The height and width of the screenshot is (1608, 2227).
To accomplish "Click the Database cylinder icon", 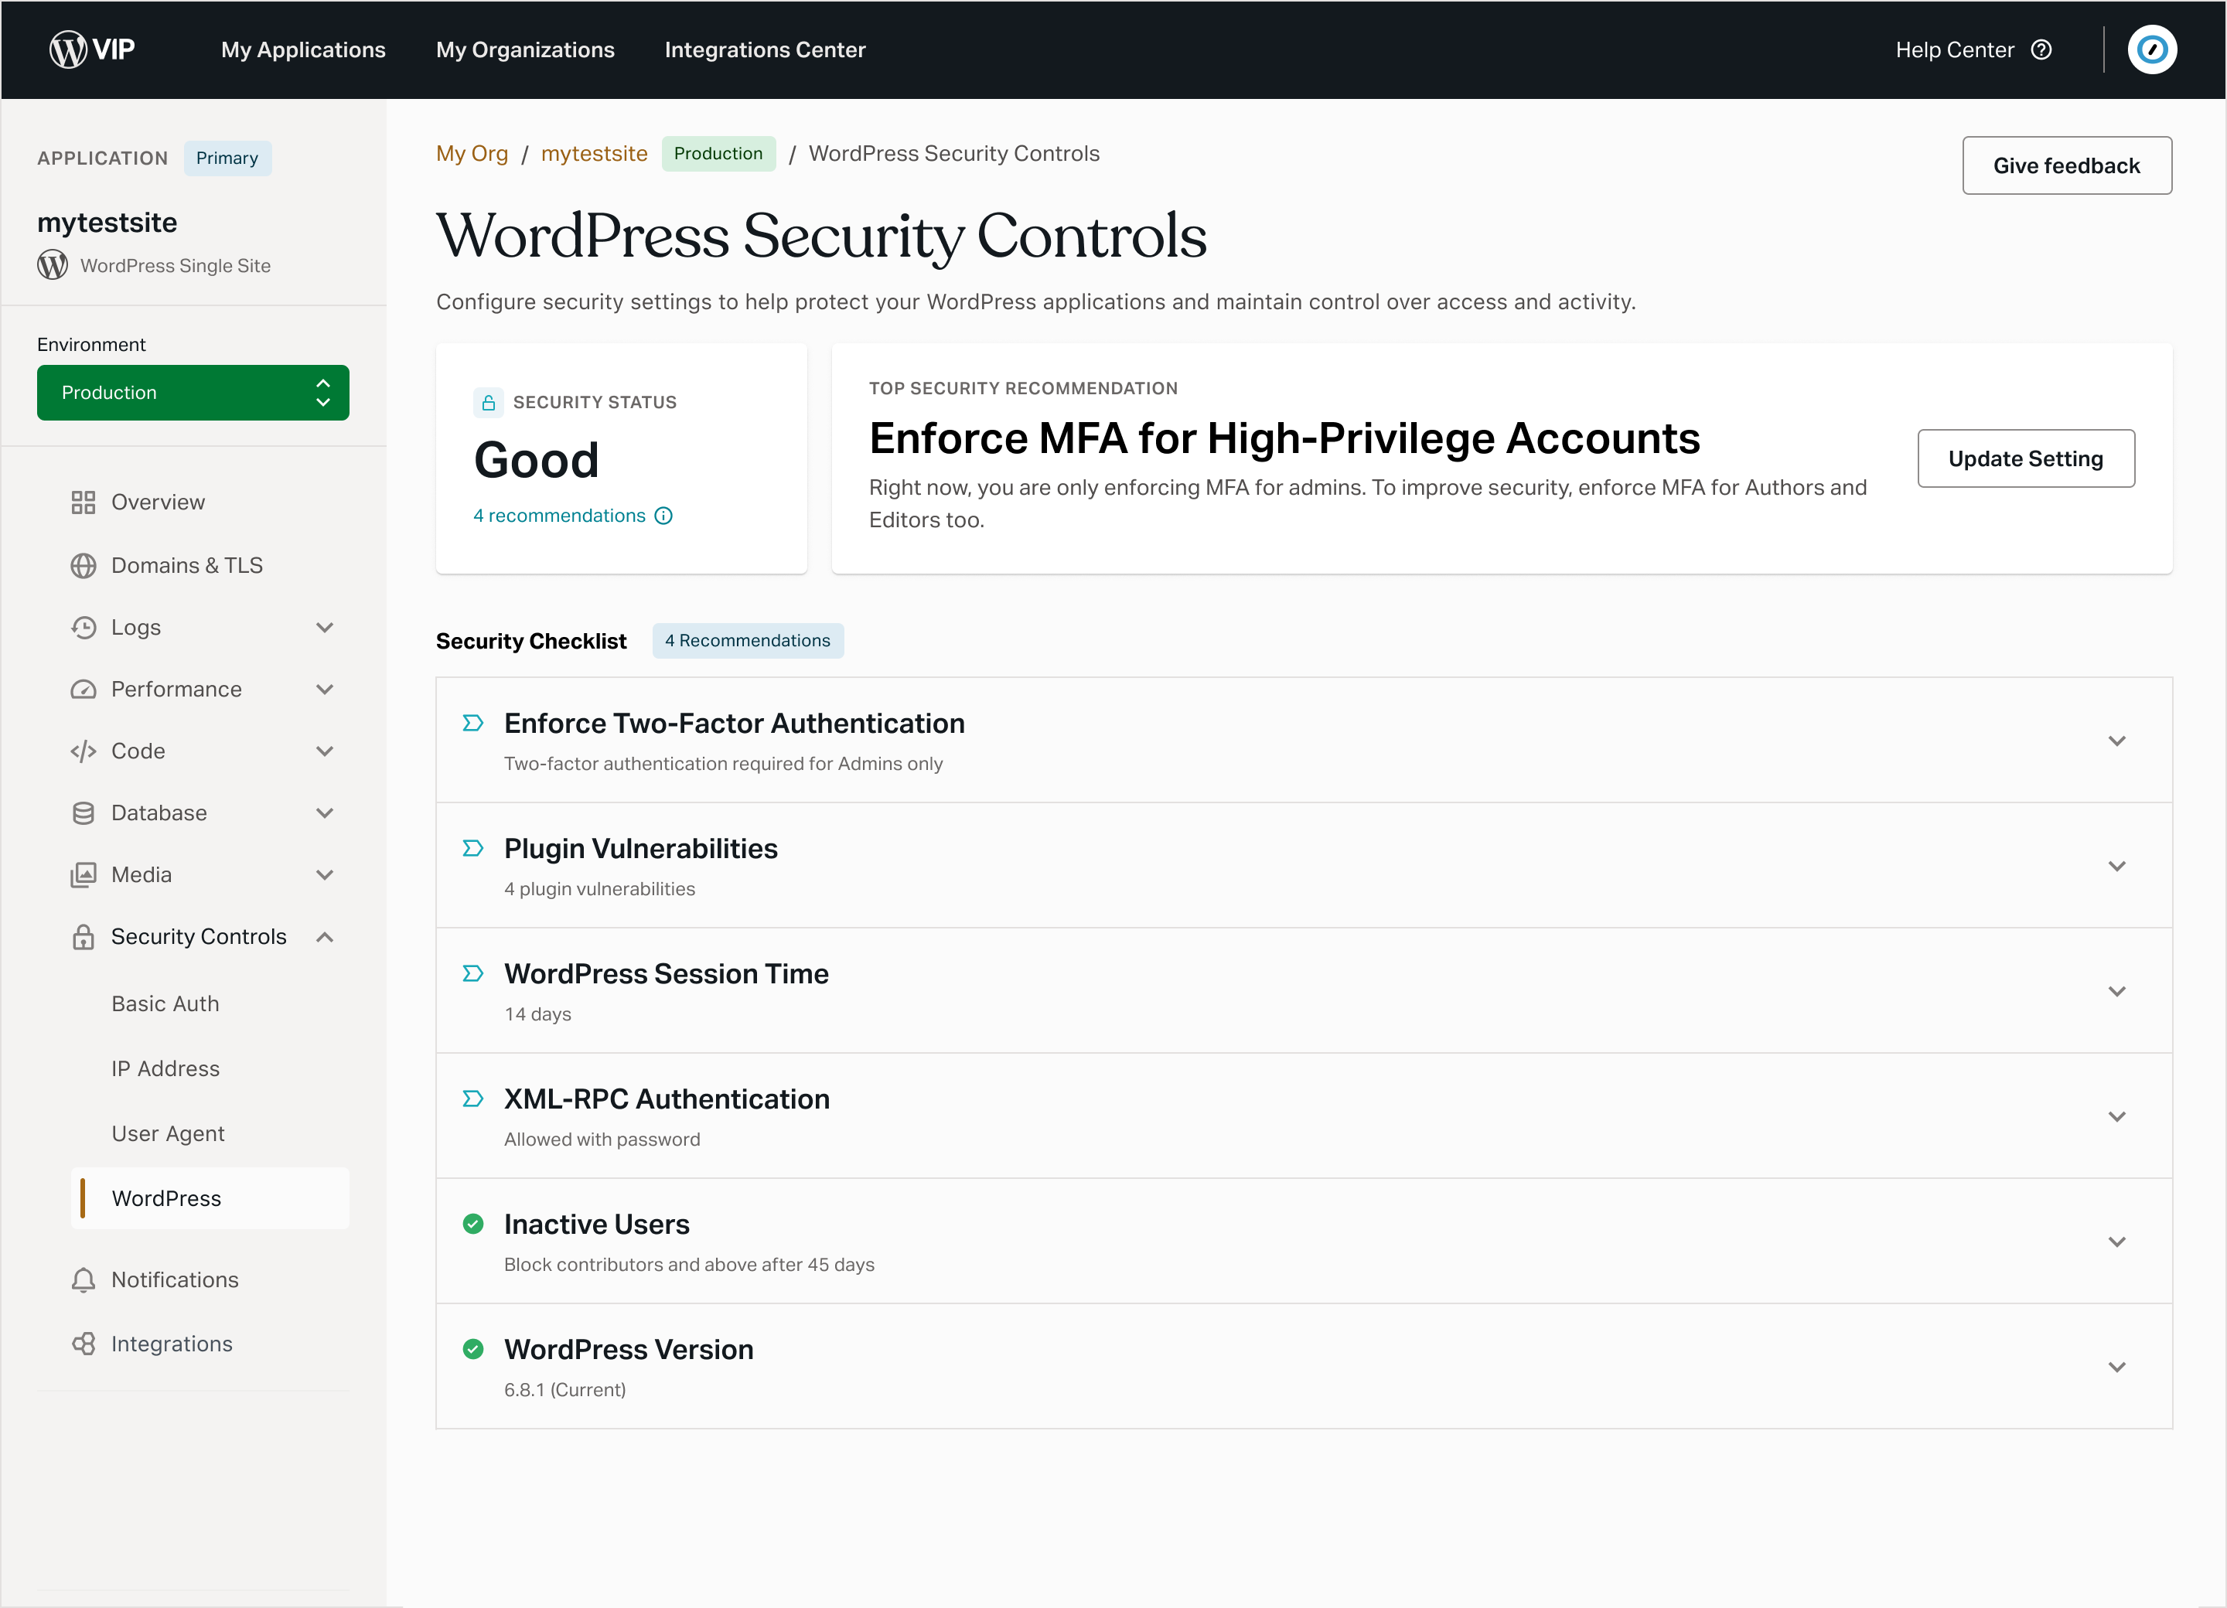I will (84, 813).
